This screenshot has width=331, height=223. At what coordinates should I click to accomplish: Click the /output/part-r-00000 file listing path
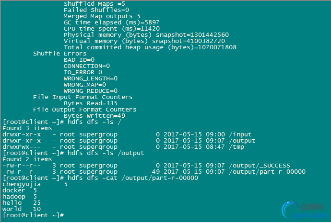tap(267, 172)
